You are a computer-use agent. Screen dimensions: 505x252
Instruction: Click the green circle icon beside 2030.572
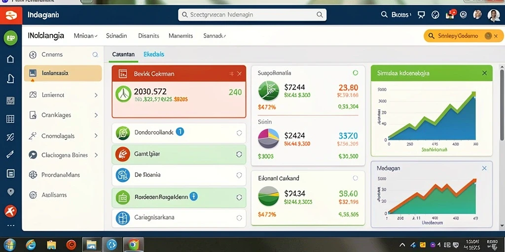point(123,94)
